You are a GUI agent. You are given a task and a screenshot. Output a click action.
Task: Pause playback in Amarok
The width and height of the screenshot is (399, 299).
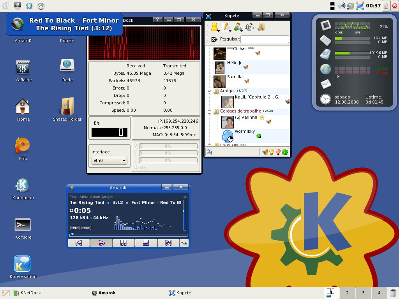[x=124, y=243]
